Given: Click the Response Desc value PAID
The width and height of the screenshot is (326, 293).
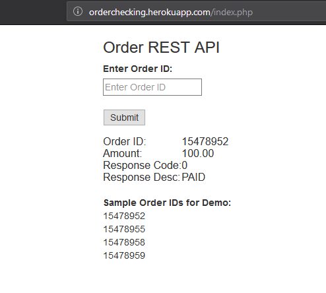Looking at the screenshot, I should coord(193,177).
